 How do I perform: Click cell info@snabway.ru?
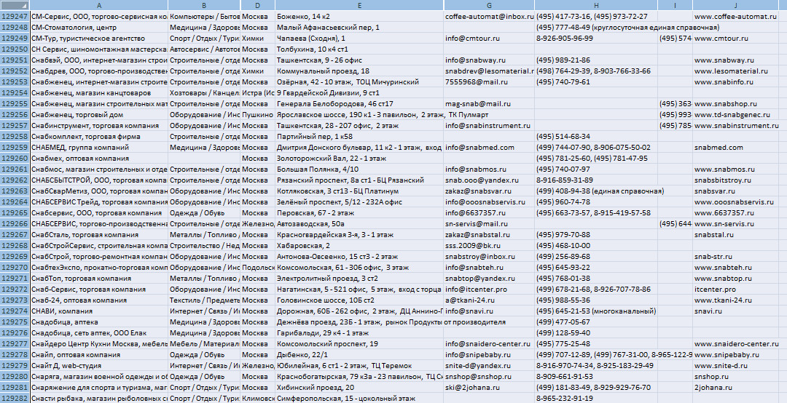(x=490, y=60)
